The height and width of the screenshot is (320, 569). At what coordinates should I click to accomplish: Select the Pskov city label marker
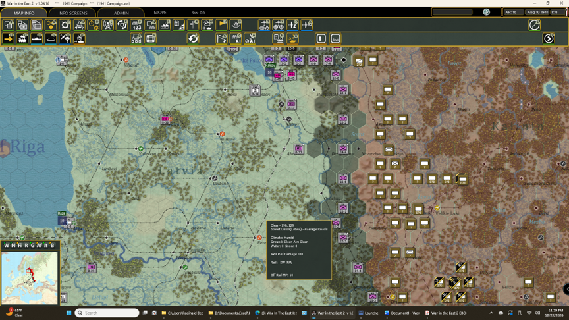pyautogui.click(x=270, y=65)
